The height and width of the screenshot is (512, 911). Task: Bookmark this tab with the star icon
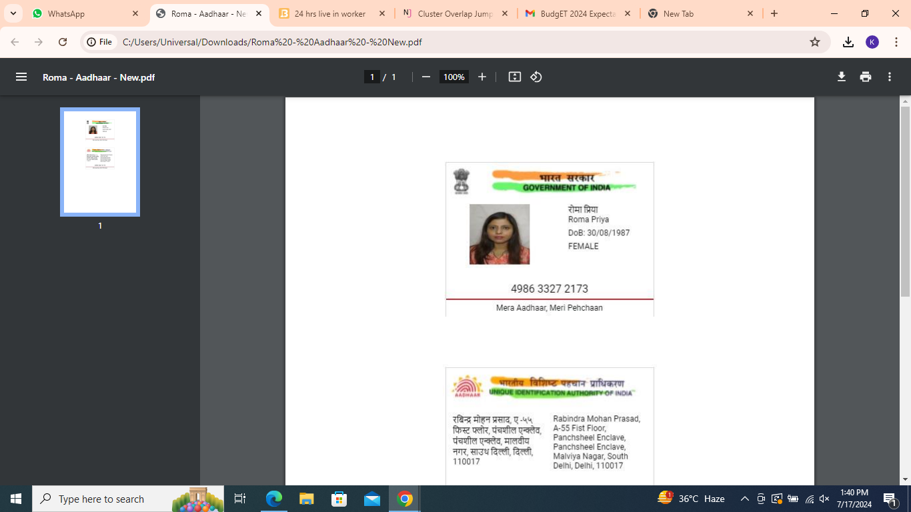point(815,42)
